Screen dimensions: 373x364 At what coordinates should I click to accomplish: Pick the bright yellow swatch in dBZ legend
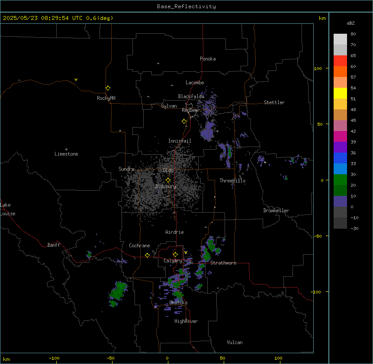pyautogui.click(x=340, y=93)
